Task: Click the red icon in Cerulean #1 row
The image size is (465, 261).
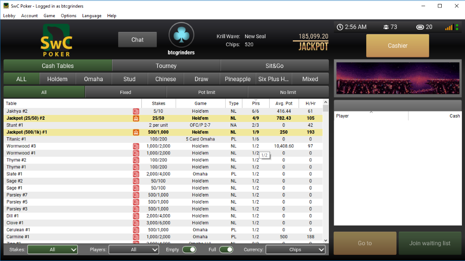Action: [x=136, y=230]
